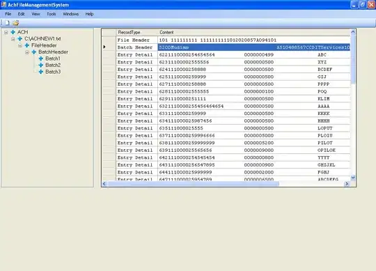Click the plus icon next to Batch1
Image resolution: width=376 pixels, height=271 pixels.
pos(41,59)
